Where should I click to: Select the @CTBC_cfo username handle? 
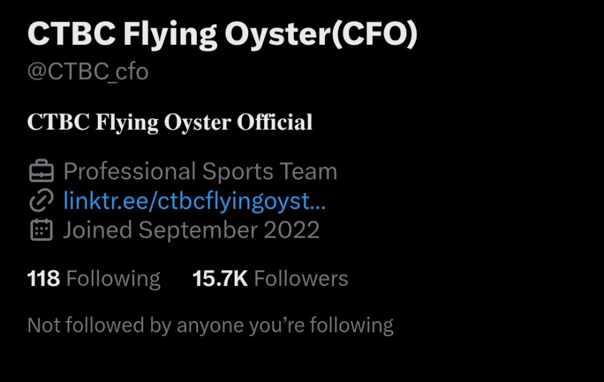(x=88, y=72)
